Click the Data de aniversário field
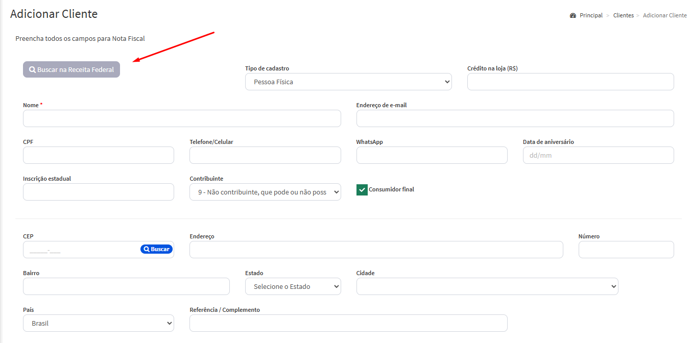691x343 pixels. [598, 155]
